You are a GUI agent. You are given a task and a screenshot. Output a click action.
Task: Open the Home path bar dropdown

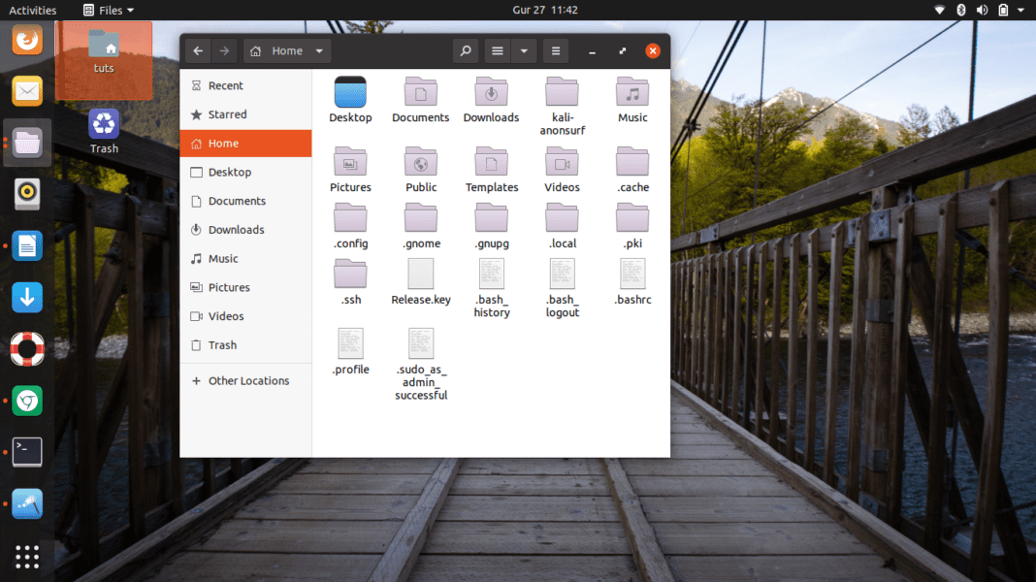tap(319, 50)
